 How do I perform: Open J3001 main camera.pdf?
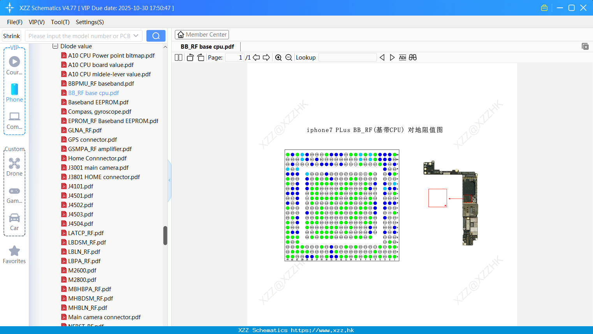tap(98, 168)
